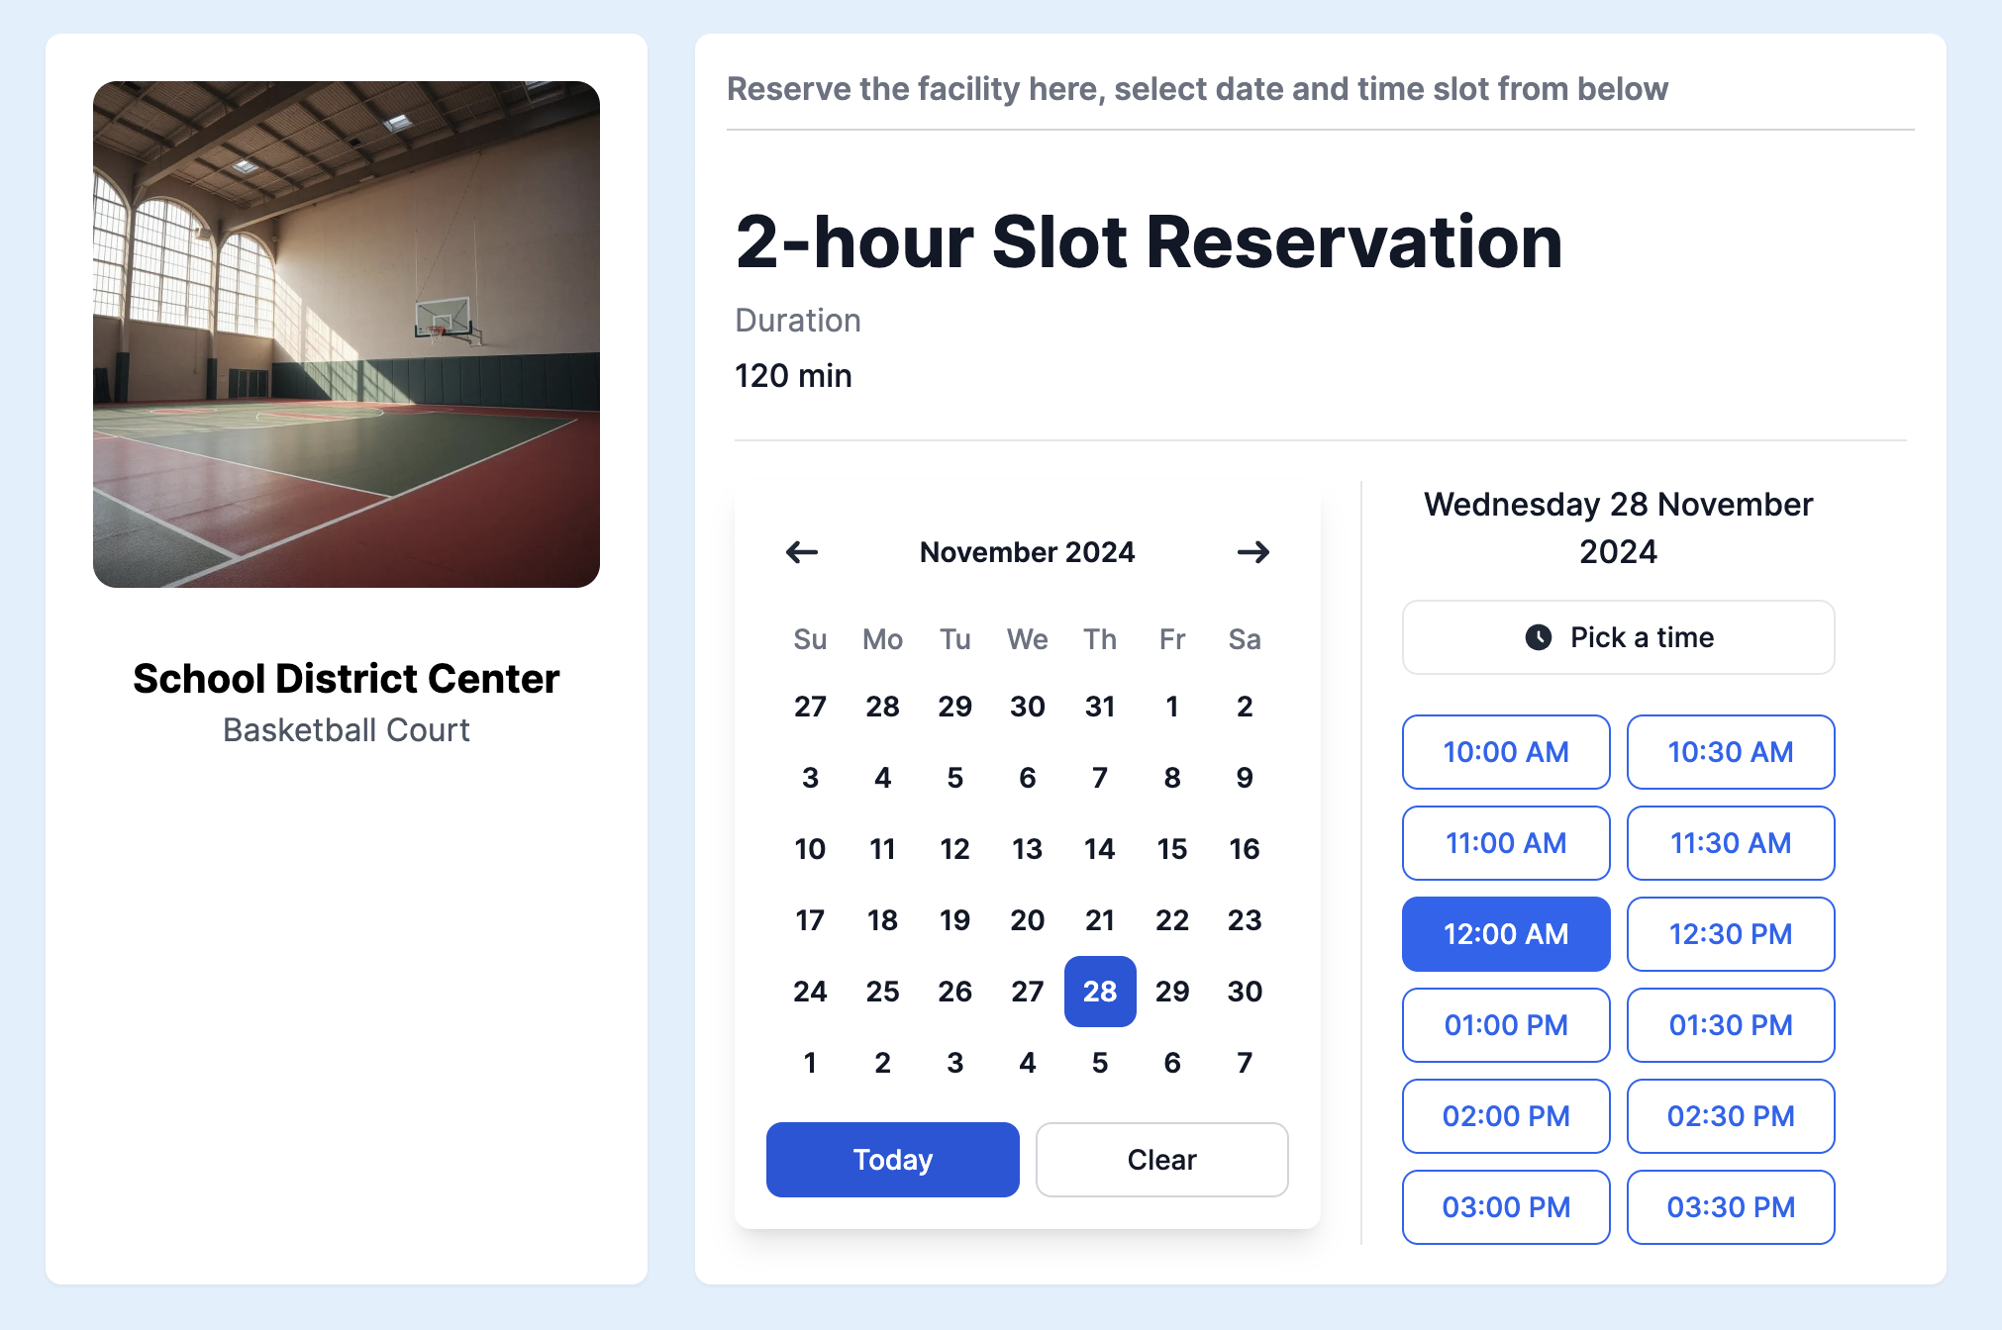Select date 15 on the calendar
The height and width of the screenshot is (1330, 2002).
1172,847
